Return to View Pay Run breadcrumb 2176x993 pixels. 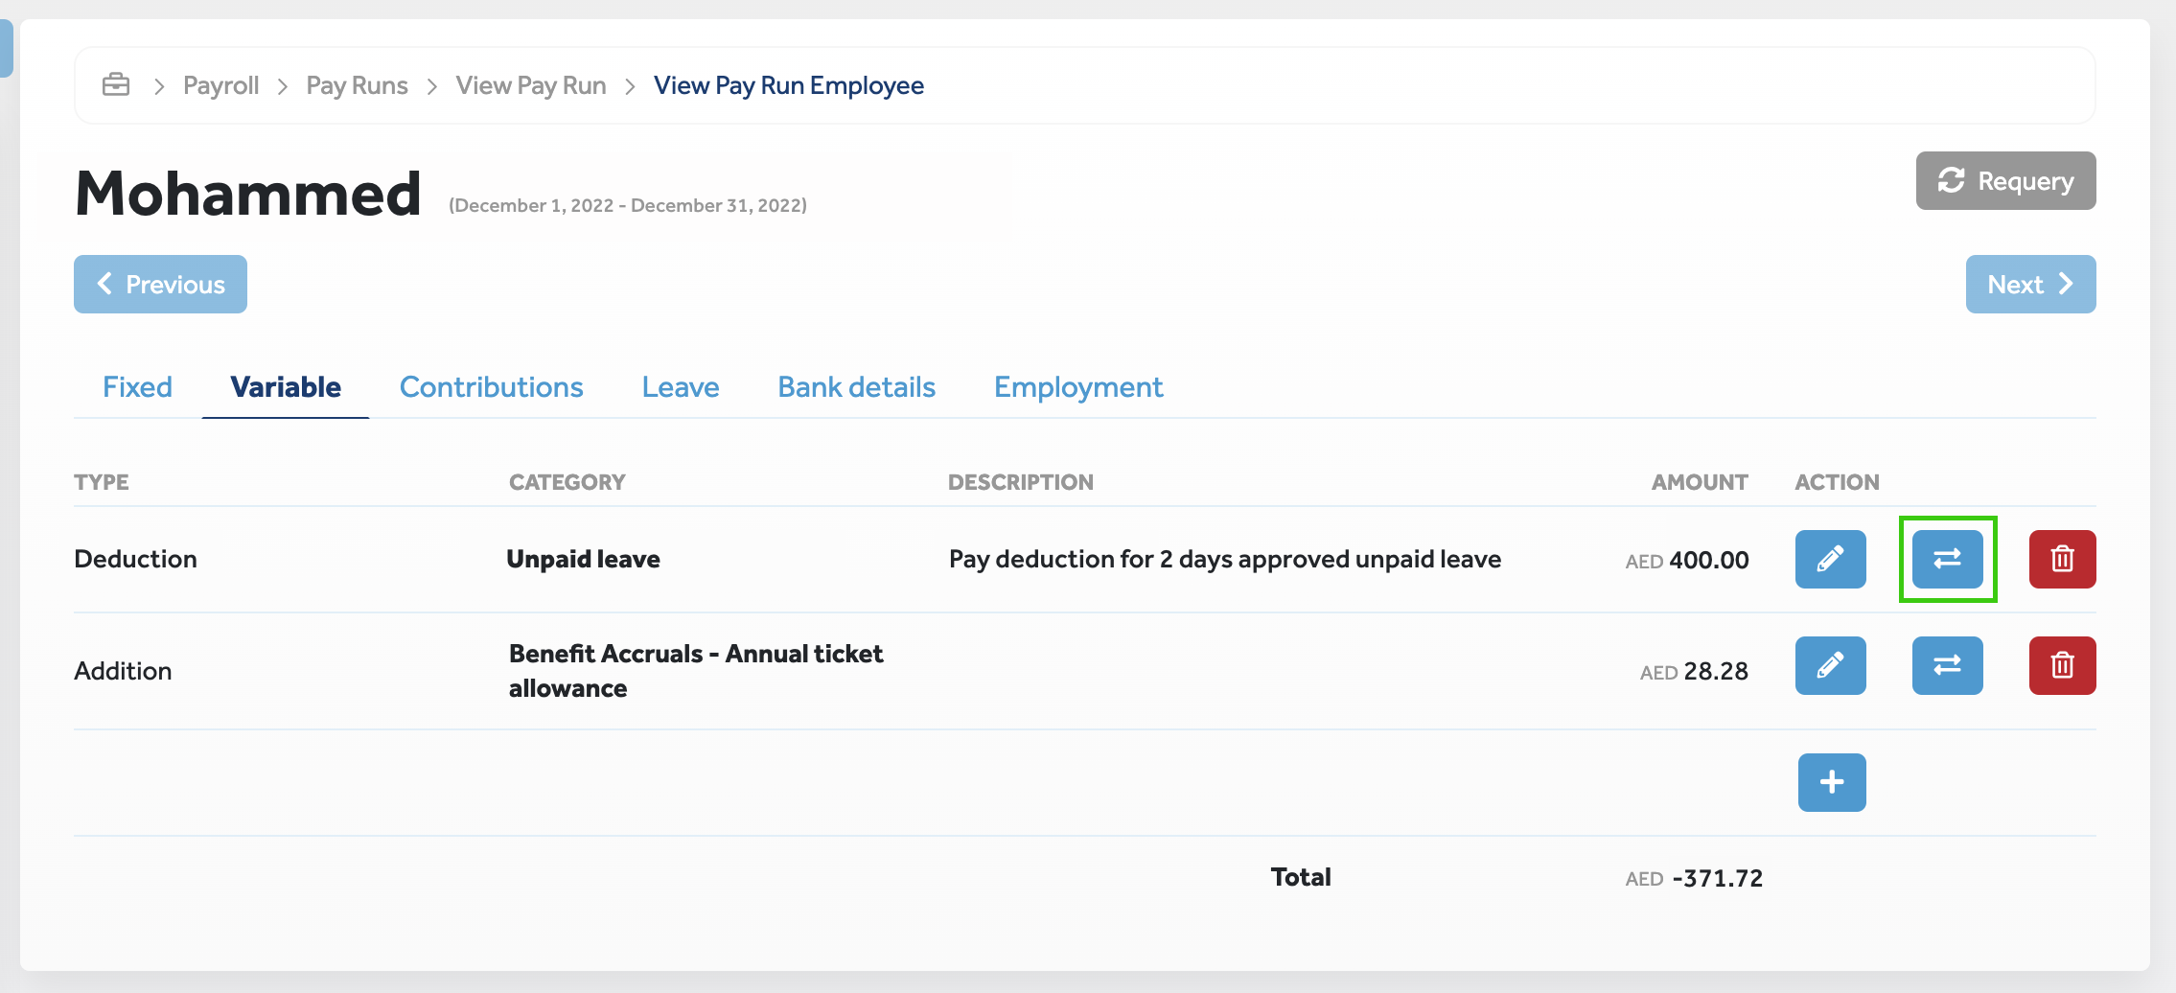coord(530,86)
